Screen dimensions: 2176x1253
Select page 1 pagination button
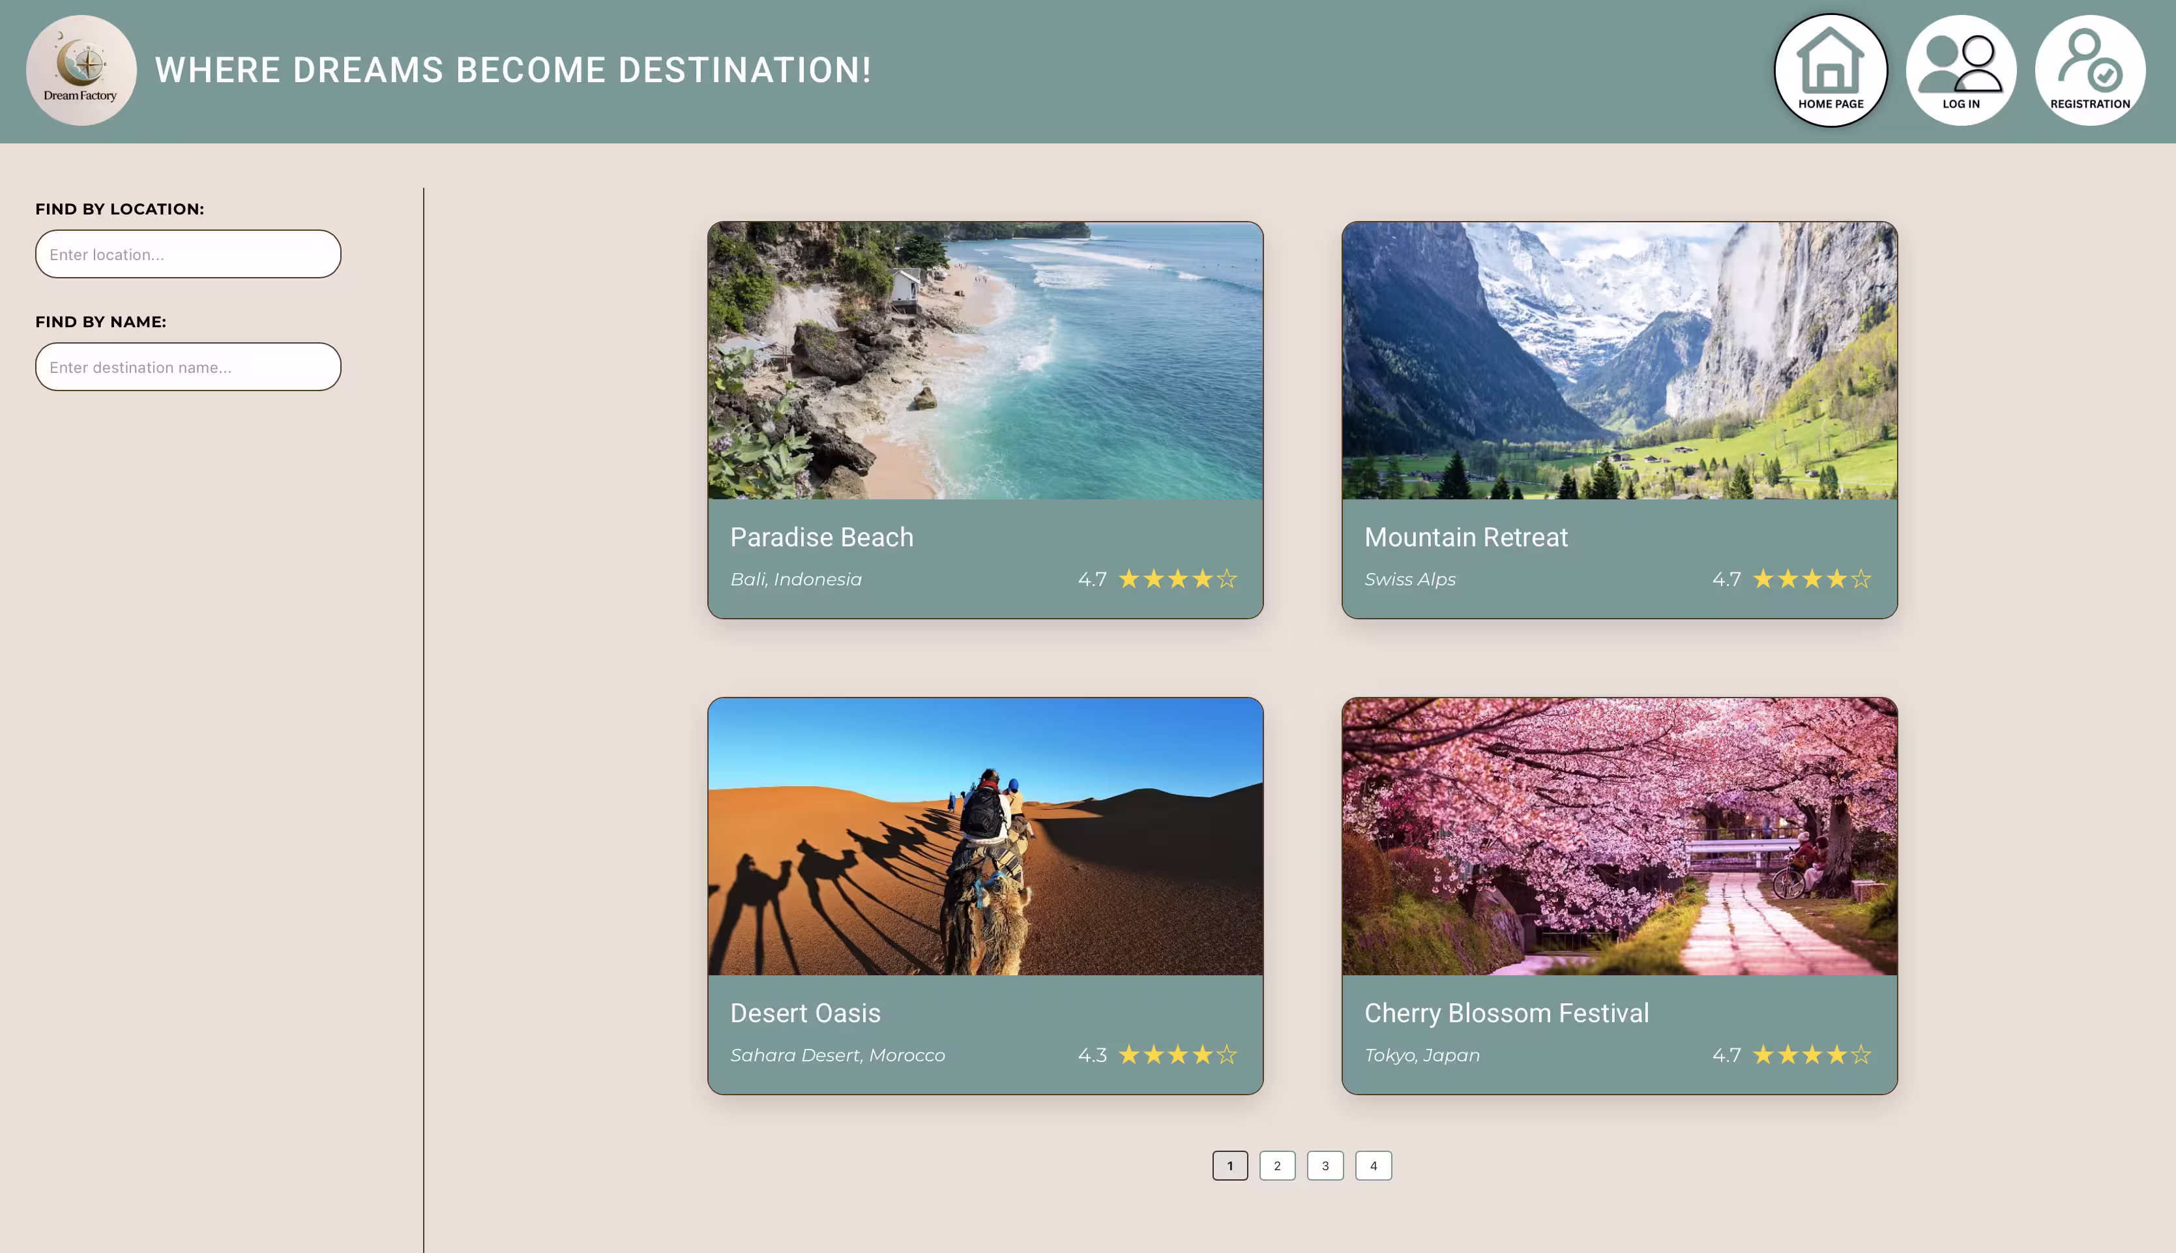click(1229, 1166)
